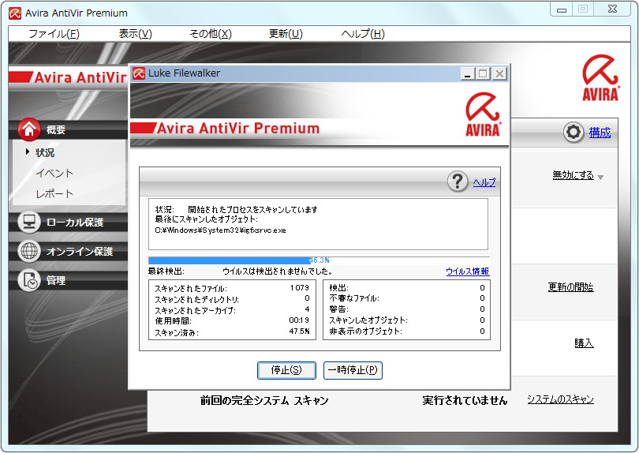Click the globe icon for オンライン保護
This screenshot has width=639, height=453.
[x=29, y=251]
